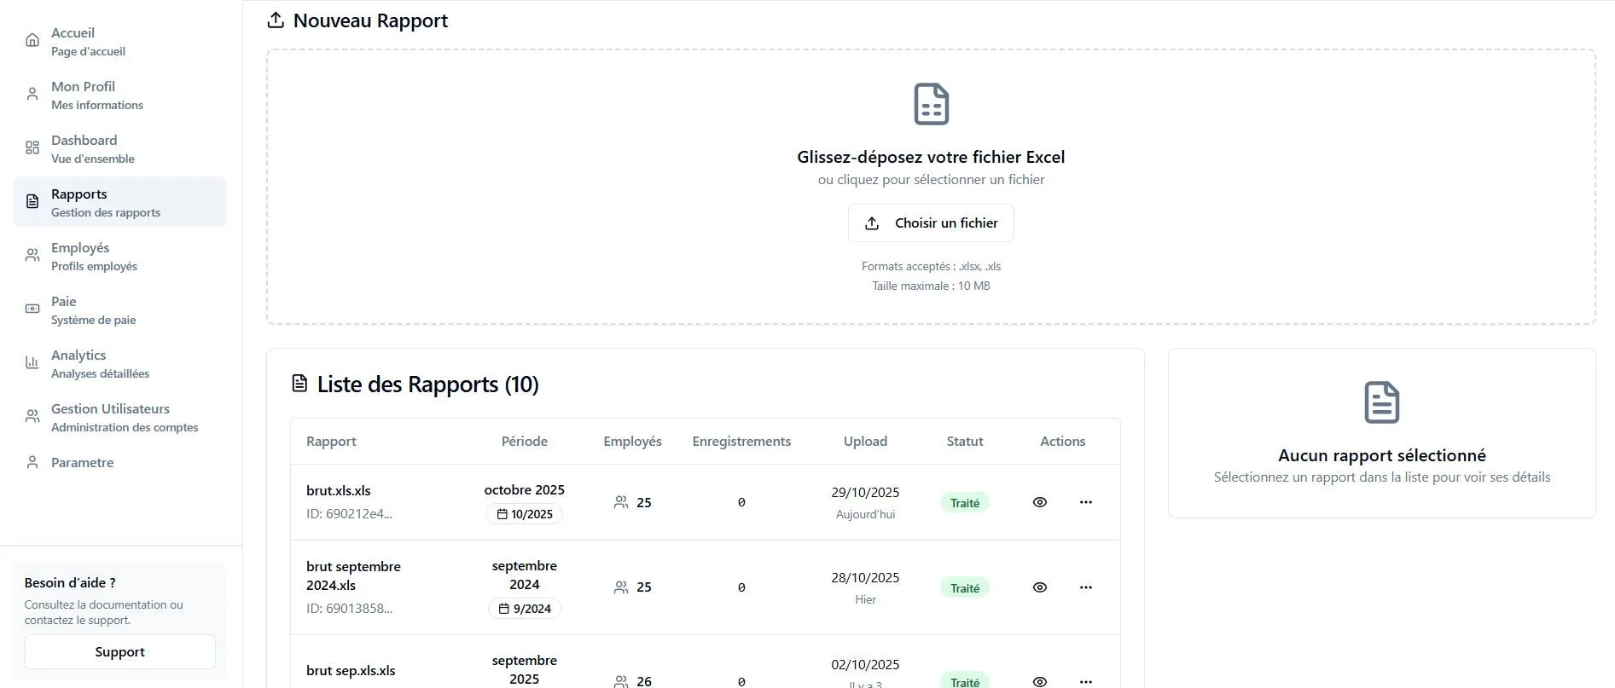This screenshot has width=1615, height=688.
Task: Click the Mon Profil person icon
Action: 32,94
